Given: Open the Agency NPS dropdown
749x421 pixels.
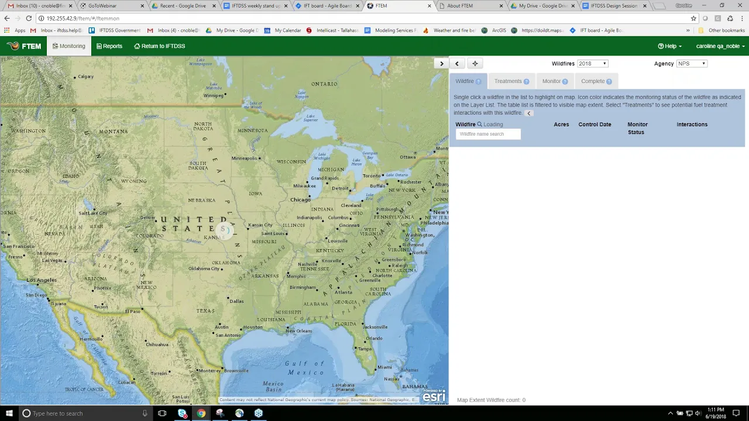Looking at the screenshot, I should [692, 64].
